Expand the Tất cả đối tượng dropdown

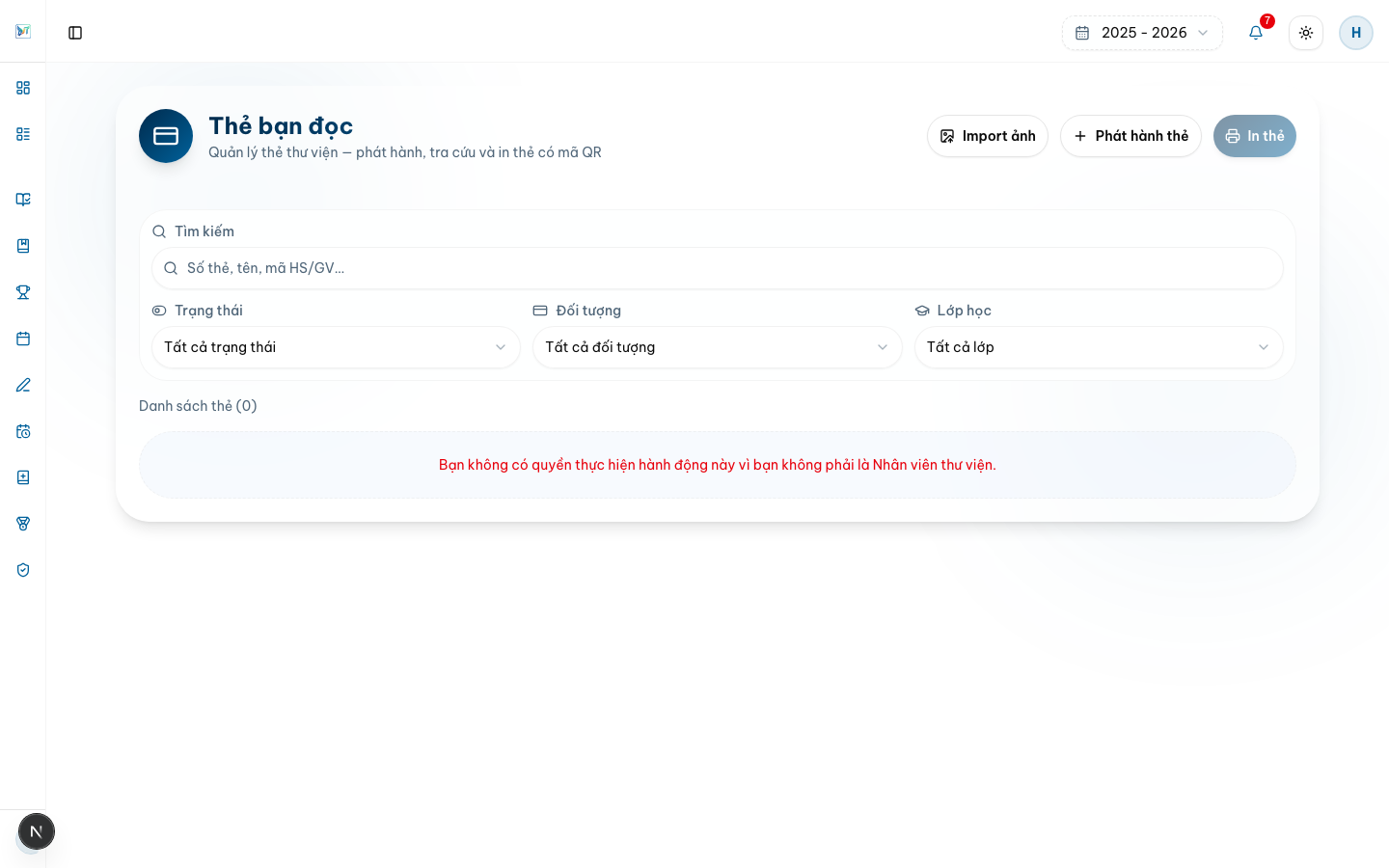click(x=718, y=347)
